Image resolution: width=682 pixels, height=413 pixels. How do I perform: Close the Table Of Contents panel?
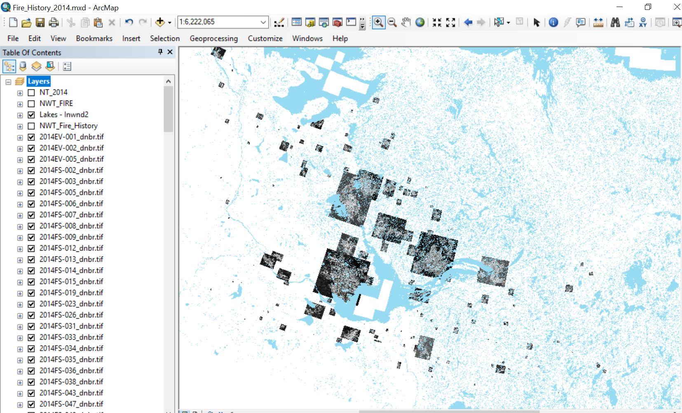170,52
